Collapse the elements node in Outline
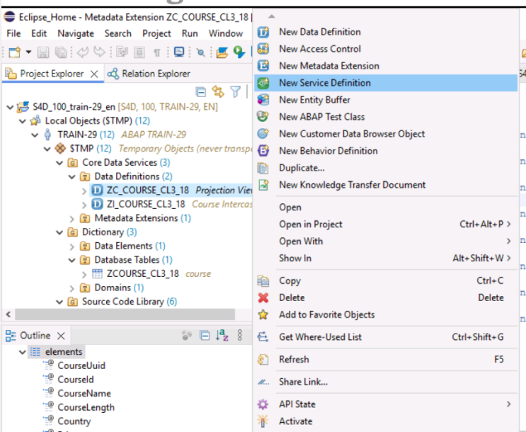The height and width of the screenshot is (432, 526). (23, 353)
